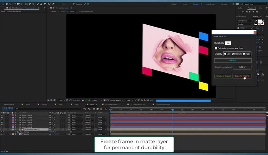The height and width of the screenshot is (155, 268).
Task: Toggle visibility of the Mdeia layer
Action: click(2, 135)
